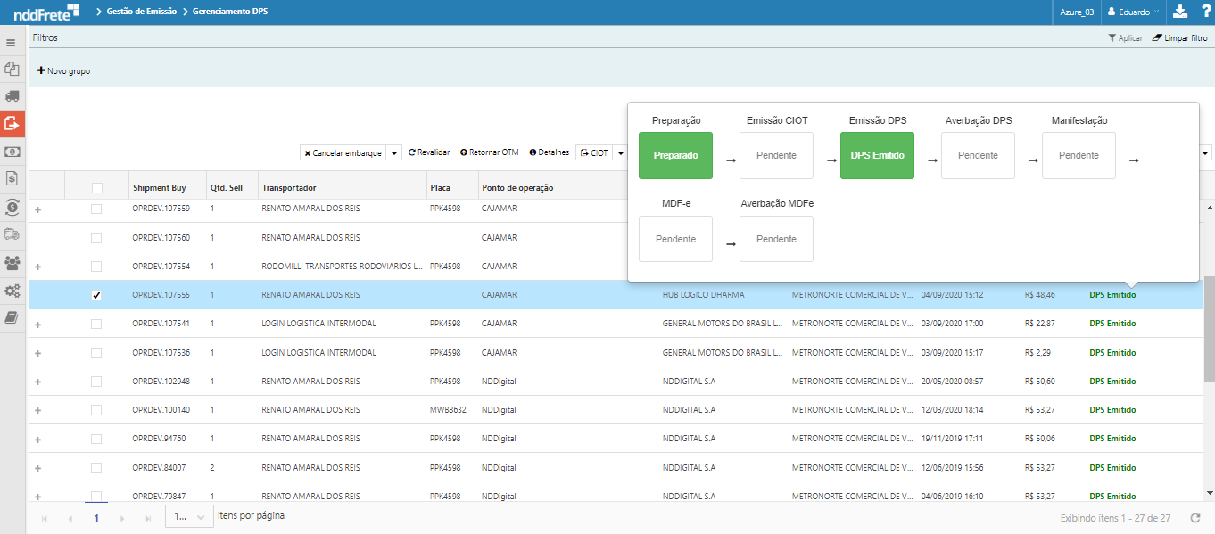1215x534 pixels.
Task: Click the book icon in the sidebar
Action: point(12,318)
